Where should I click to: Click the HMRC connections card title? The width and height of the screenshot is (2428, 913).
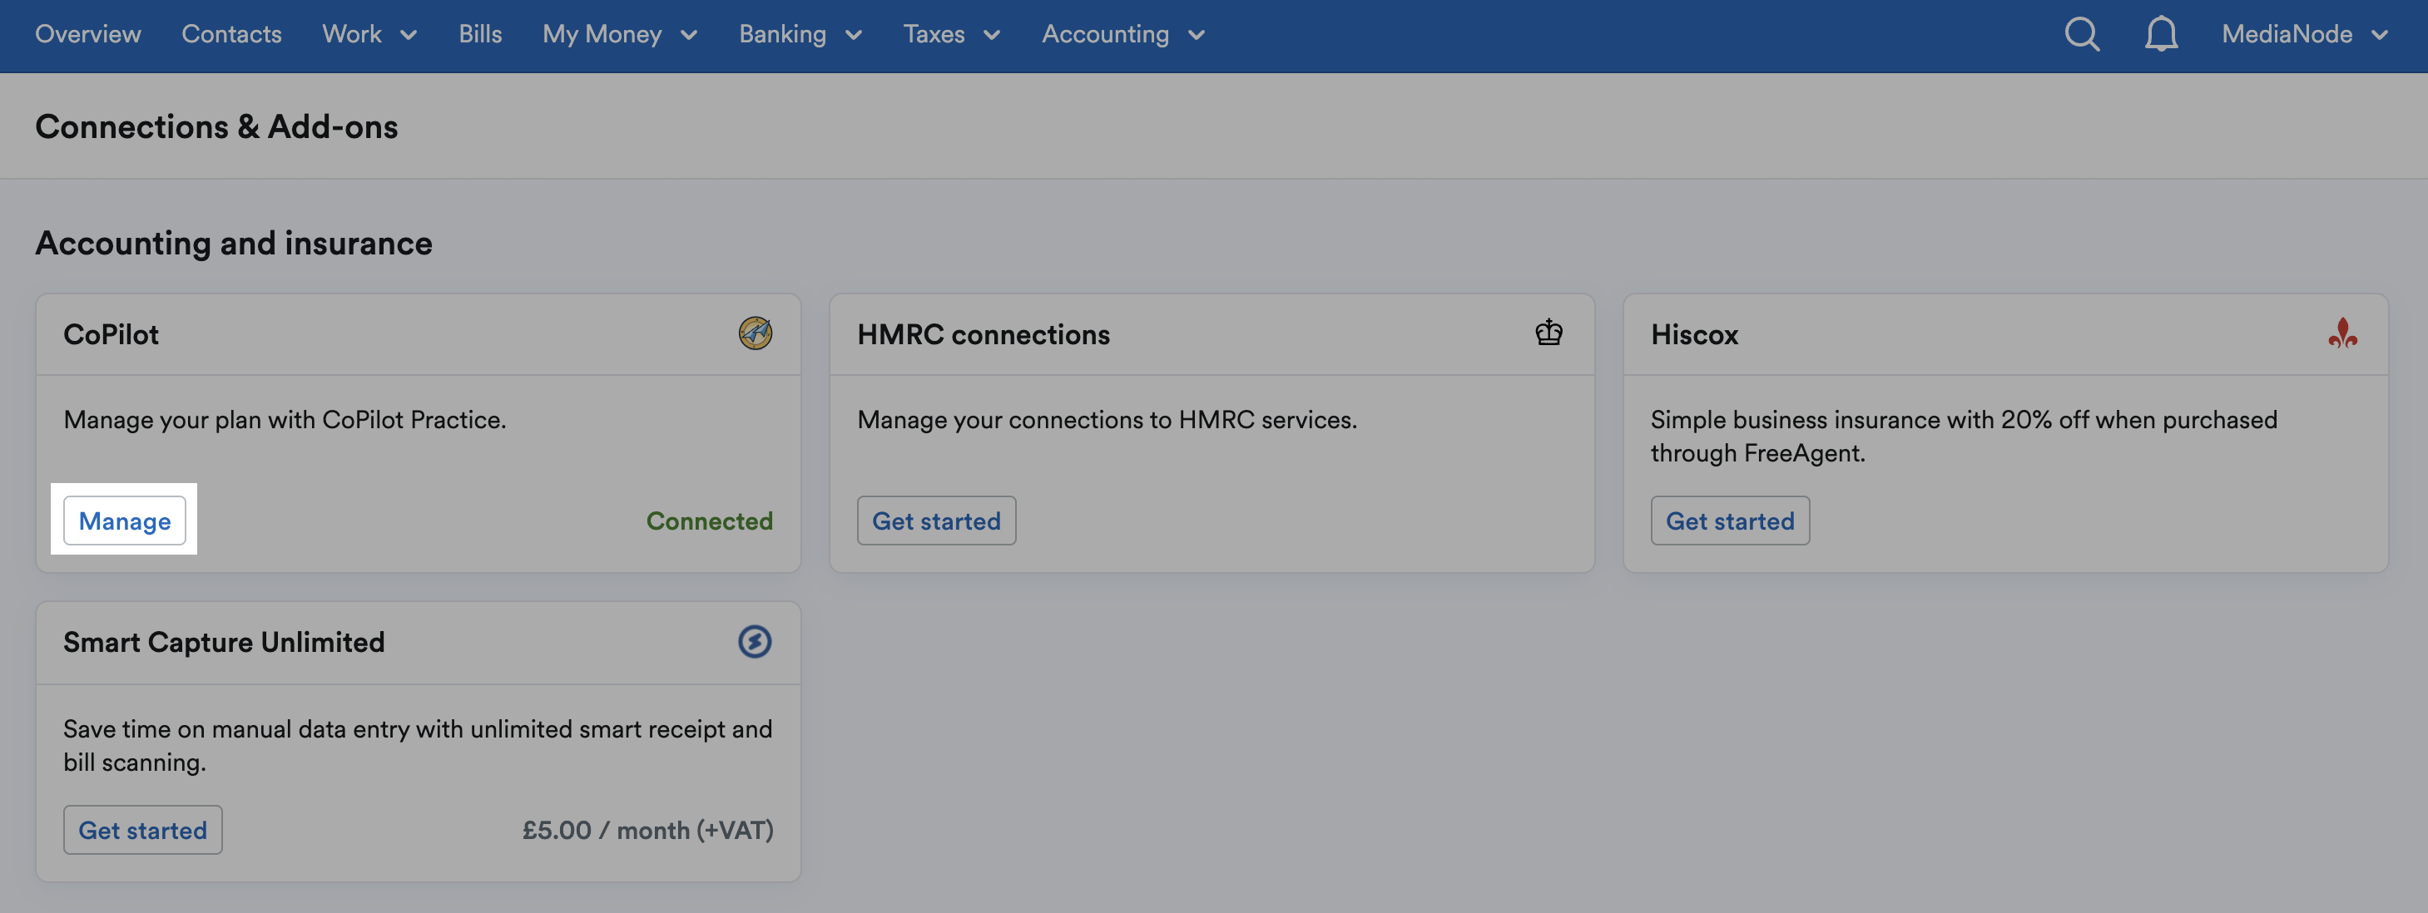coord(983,334)
